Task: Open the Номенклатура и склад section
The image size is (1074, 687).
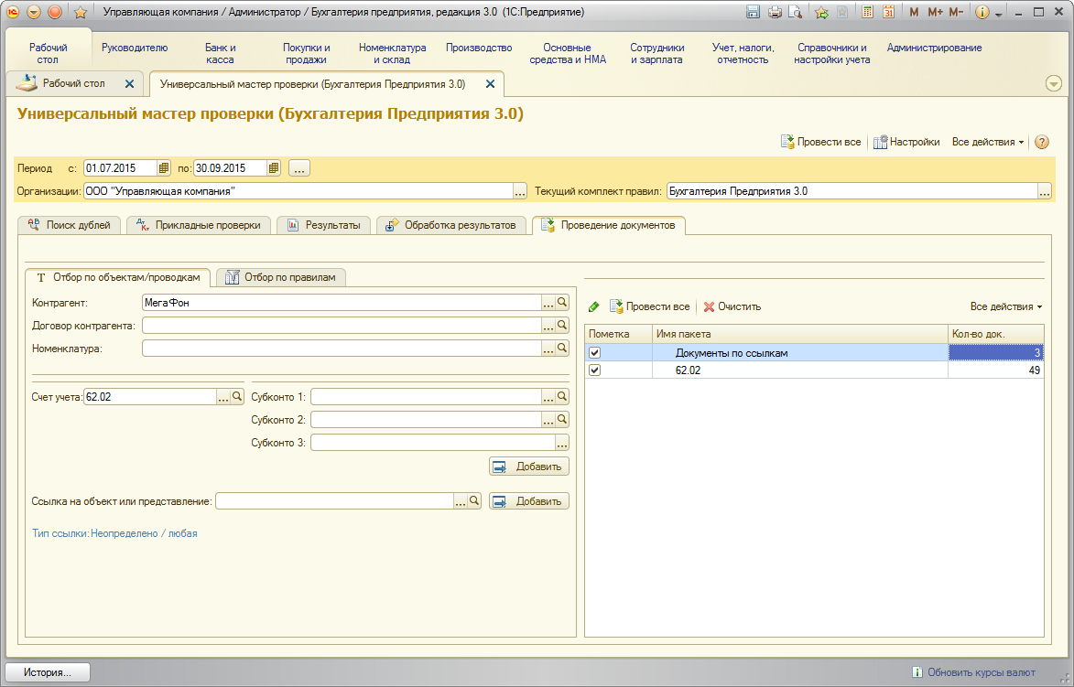Action: click(393, 53)
